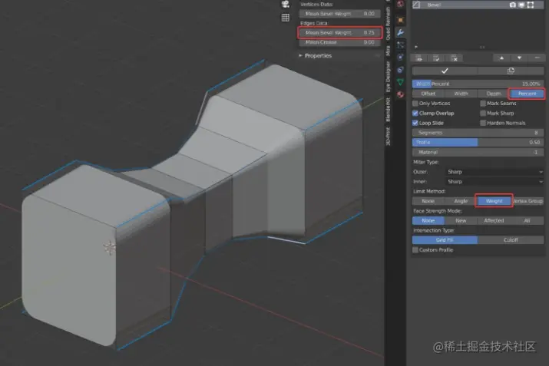Enable Mark Seams checkbox
Image resolution: width=549 pixels, height=366 pixels.
pyautogui.click(x=483, y=104)
